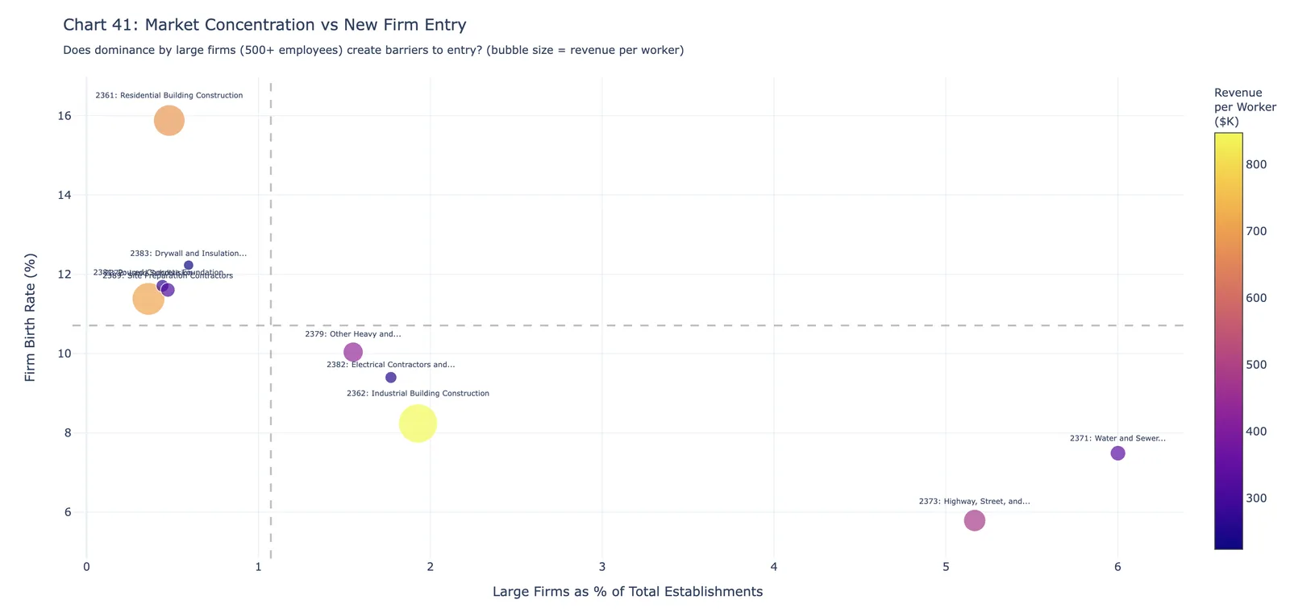Screen dimensions: 1290x612
Task: Click the Electrical Contractors data point
Action: [391, 378]
